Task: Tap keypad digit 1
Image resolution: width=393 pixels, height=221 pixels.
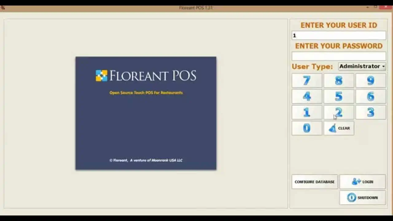Action: [307, 112]
